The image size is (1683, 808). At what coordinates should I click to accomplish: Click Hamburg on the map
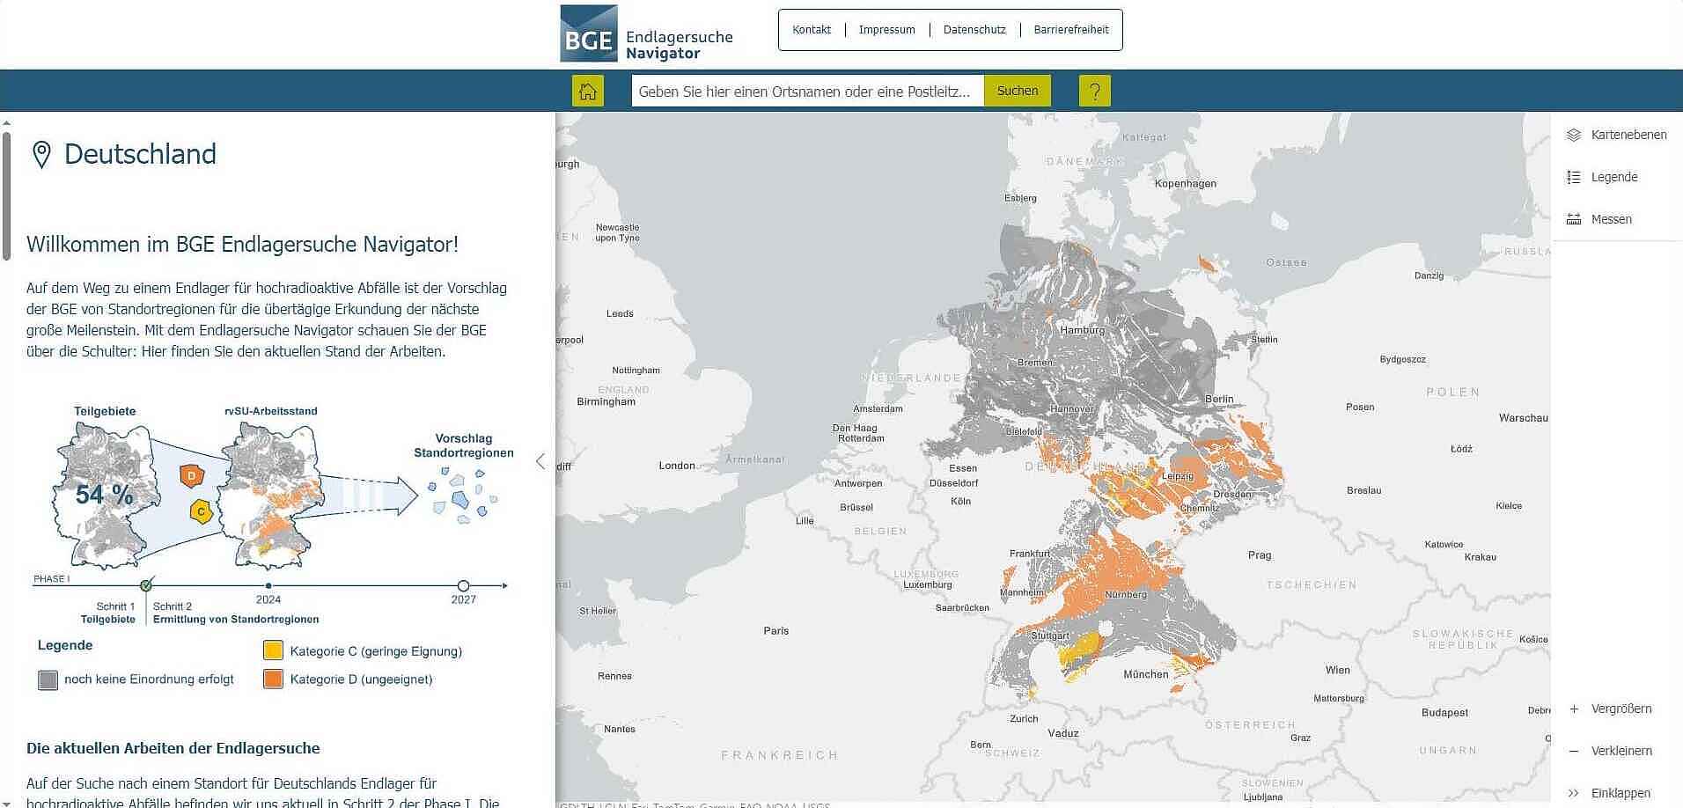click(x=1082, y=330)
